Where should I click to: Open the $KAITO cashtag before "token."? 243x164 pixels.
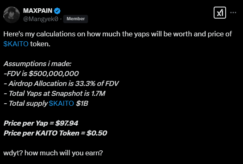(x=16, y=44)
